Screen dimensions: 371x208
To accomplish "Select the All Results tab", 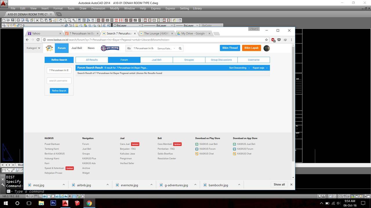I will (92, 60).
